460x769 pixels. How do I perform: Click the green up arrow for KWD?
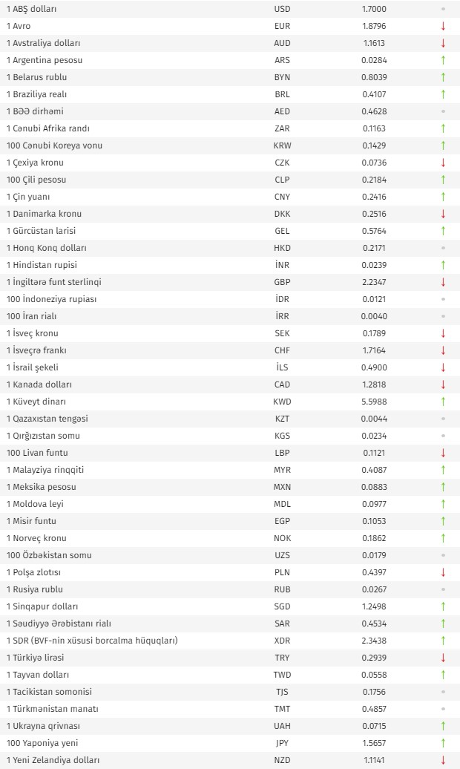444,402
